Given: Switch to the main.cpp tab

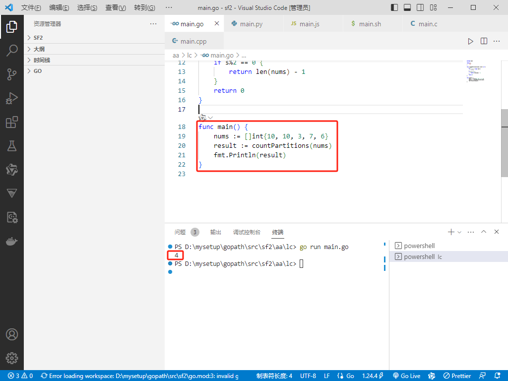Looking at the screenshot, I should pos(194,41).
